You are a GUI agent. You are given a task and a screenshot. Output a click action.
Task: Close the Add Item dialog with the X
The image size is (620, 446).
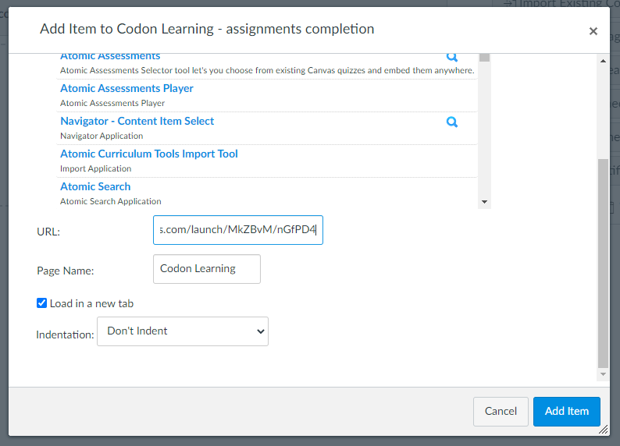[593, 31]
